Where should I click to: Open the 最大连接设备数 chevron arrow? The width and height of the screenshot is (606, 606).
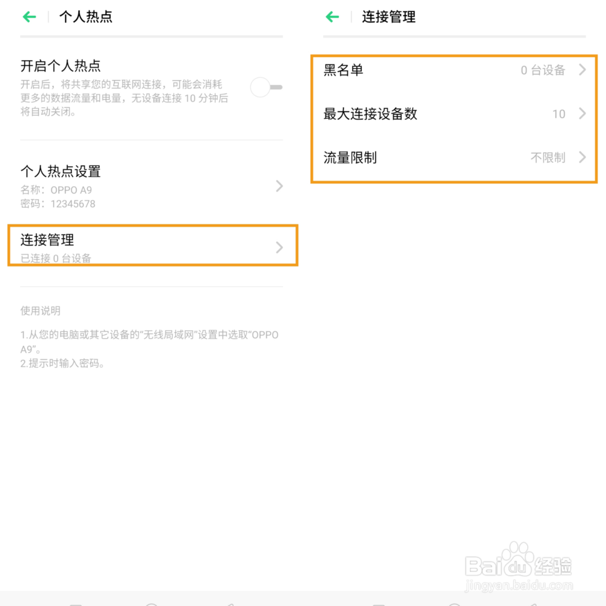pyautogui.click(x=582, y=114)
